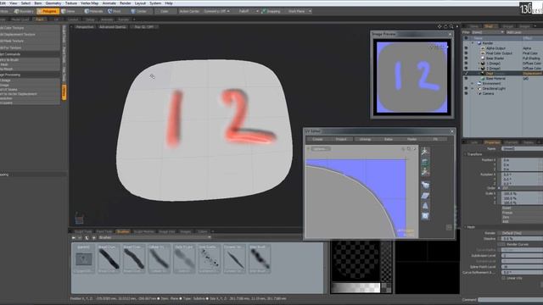
Task: Open the Symmetry Off dropdown
Action: pyautogui.click(x=216, y=11)
